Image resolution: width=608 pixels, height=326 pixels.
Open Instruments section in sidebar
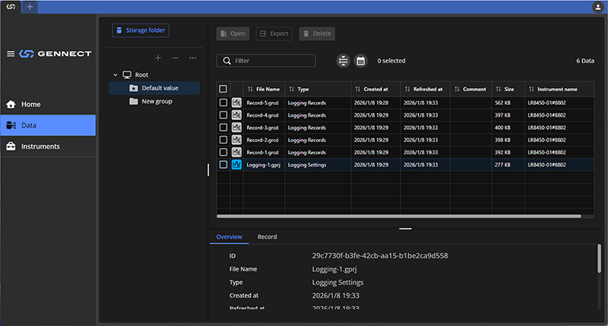(48, 146)
